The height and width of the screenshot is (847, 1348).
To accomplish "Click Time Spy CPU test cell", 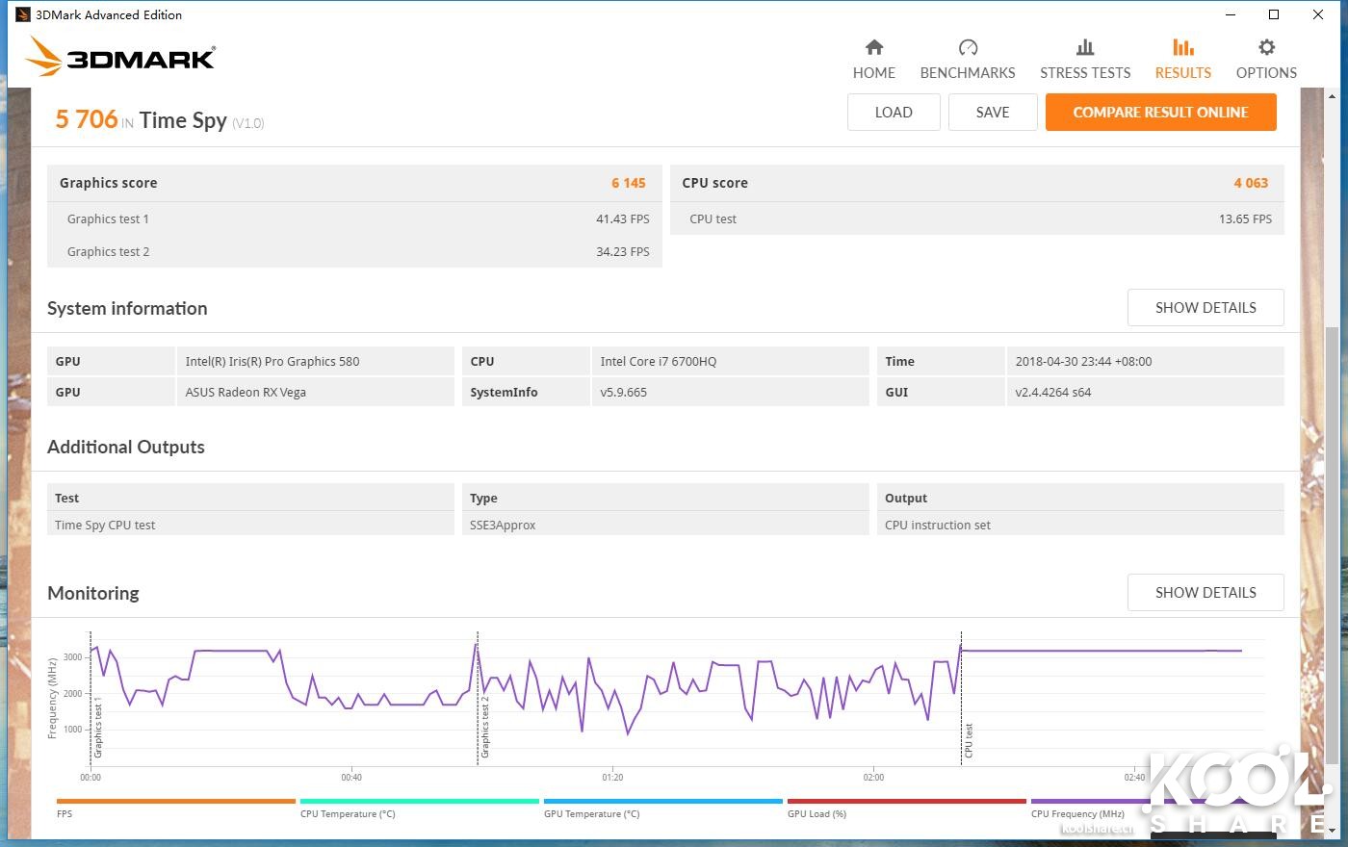I will point(250,525).
